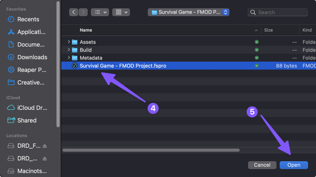Eject the first DRD drive
Viewport: 316px width, 177px height.
pos(45,146)
